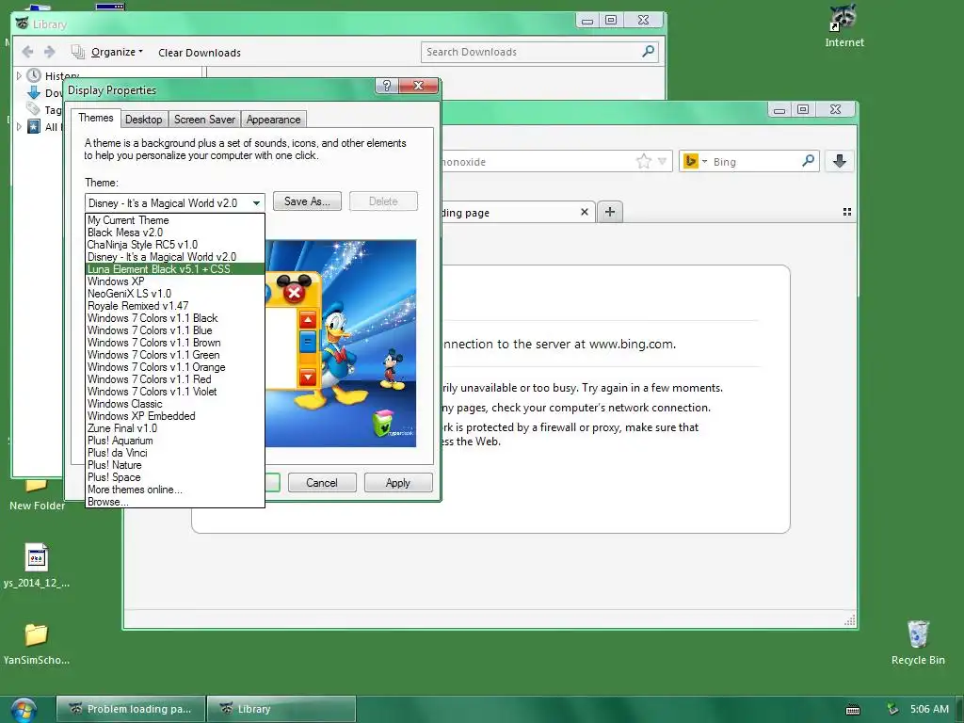The height and width of the screenshot is (723, 964).
Task: Select the Downloads arrow icon in Library
Action: pos(34,93)
